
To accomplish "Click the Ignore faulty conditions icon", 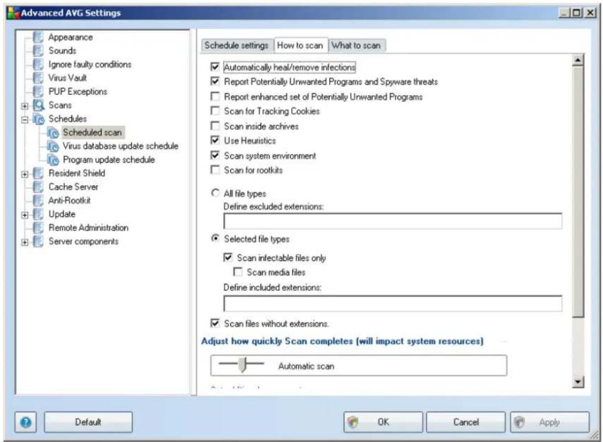I will pos(38,64).
